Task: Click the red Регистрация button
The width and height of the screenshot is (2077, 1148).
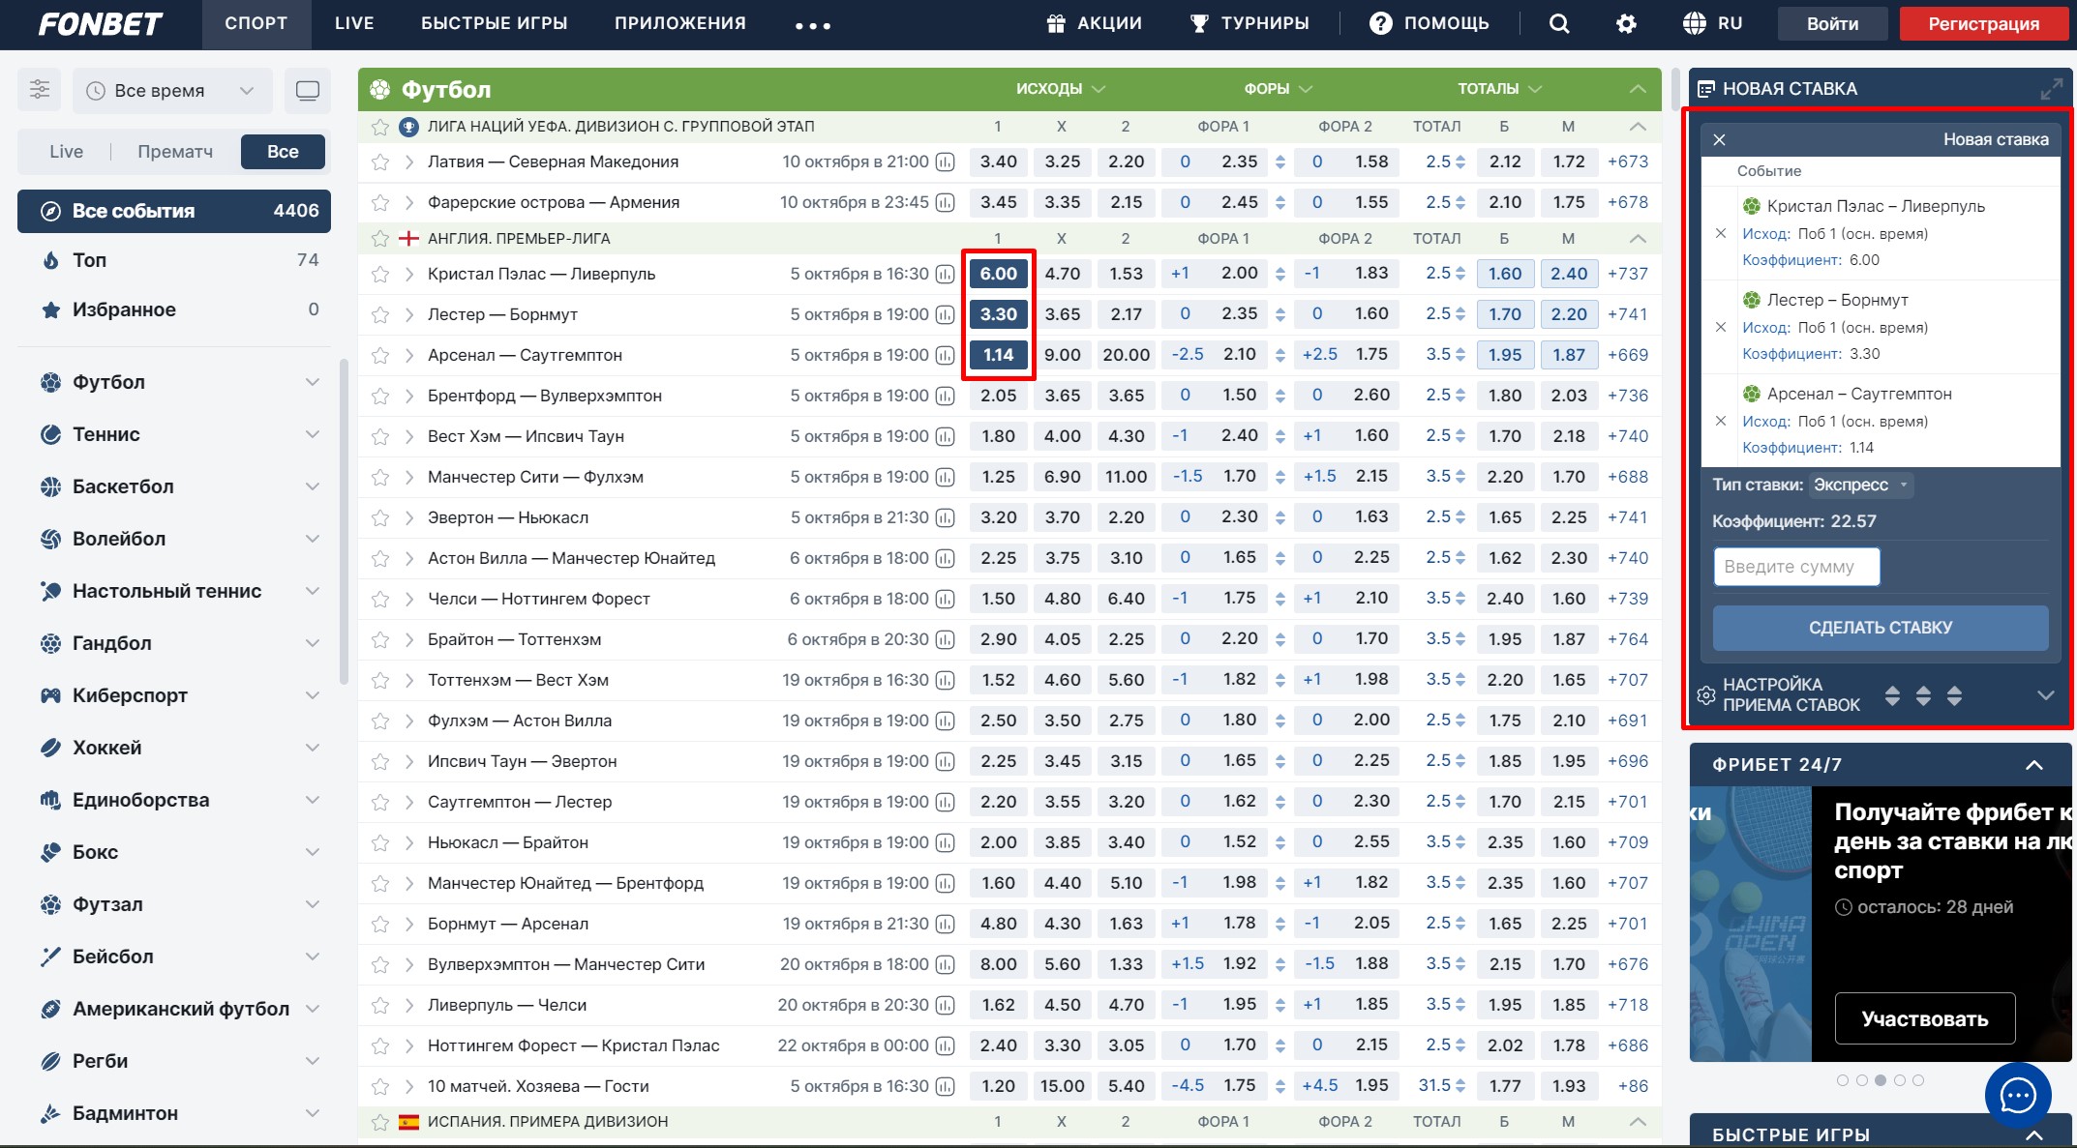Action: click(x=1983, y=24)
